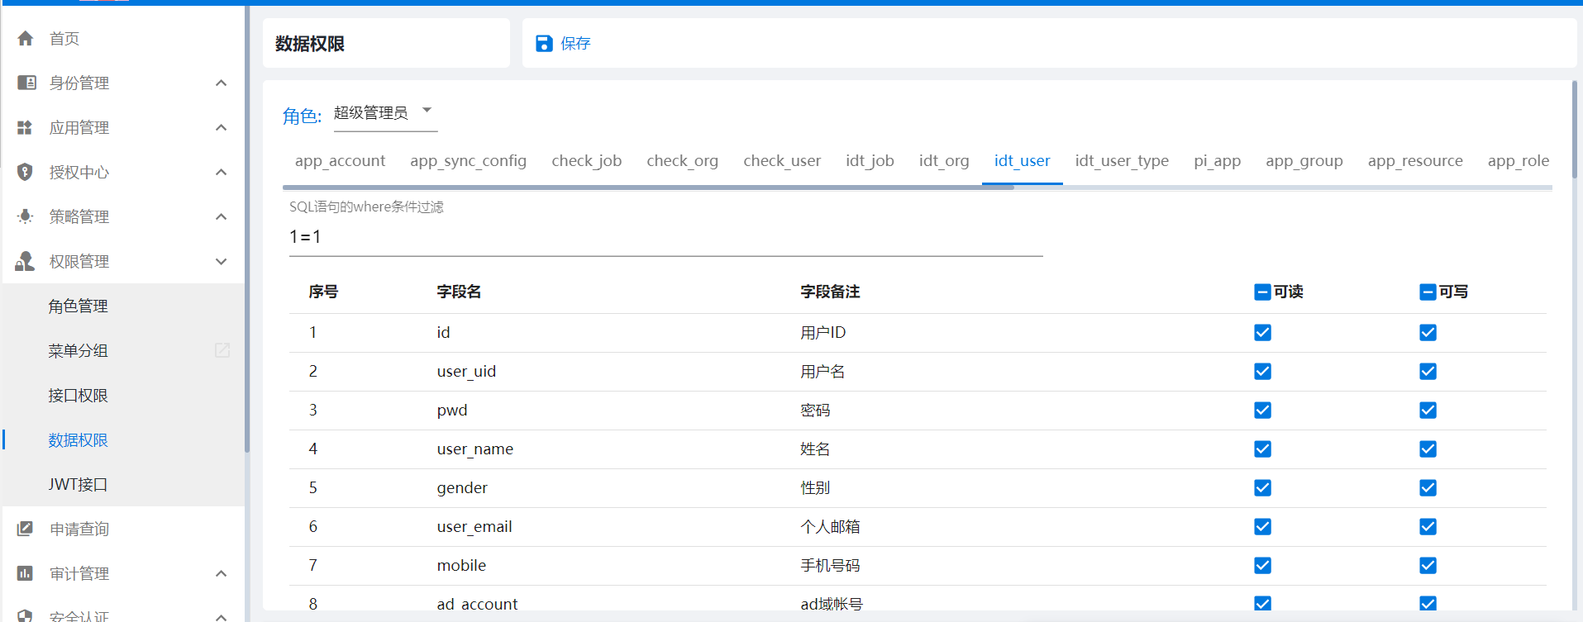This screenshot has width=1583, height=622.
Task: Uncheck 可写 for the id field
Action: pos(1428,332)
